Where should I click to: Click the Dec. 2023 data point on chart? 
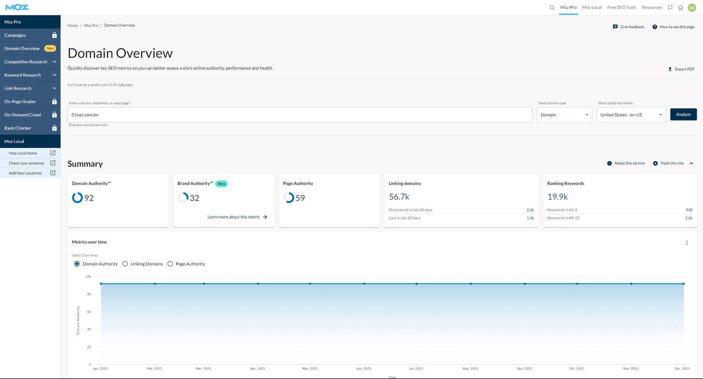tap(684, 284)
